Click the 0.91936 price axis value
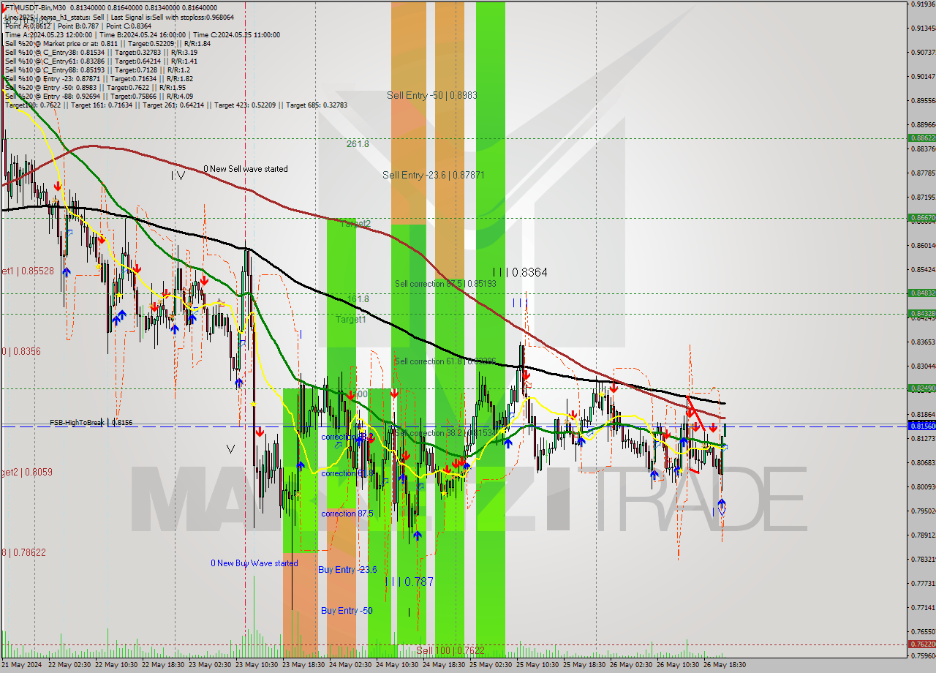936x673 pixels. tap(923, 4)
